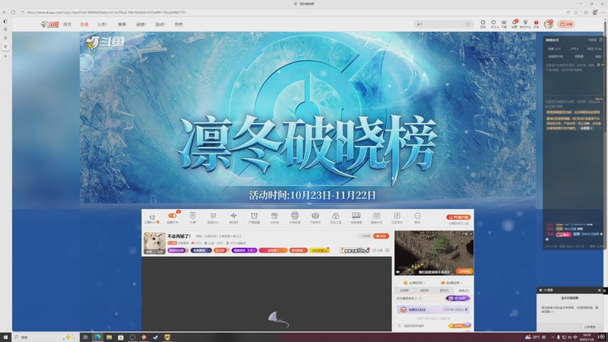Open the alarm clock reminder icon
This screenshot has height=342, width=608.
(254, 217)
